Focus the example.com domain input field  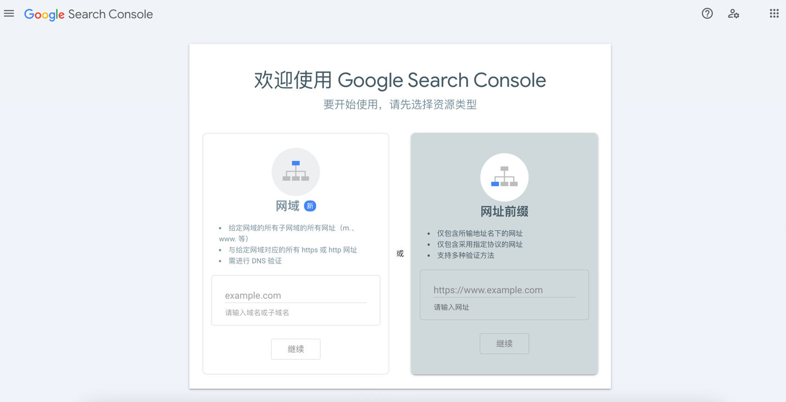296,295
